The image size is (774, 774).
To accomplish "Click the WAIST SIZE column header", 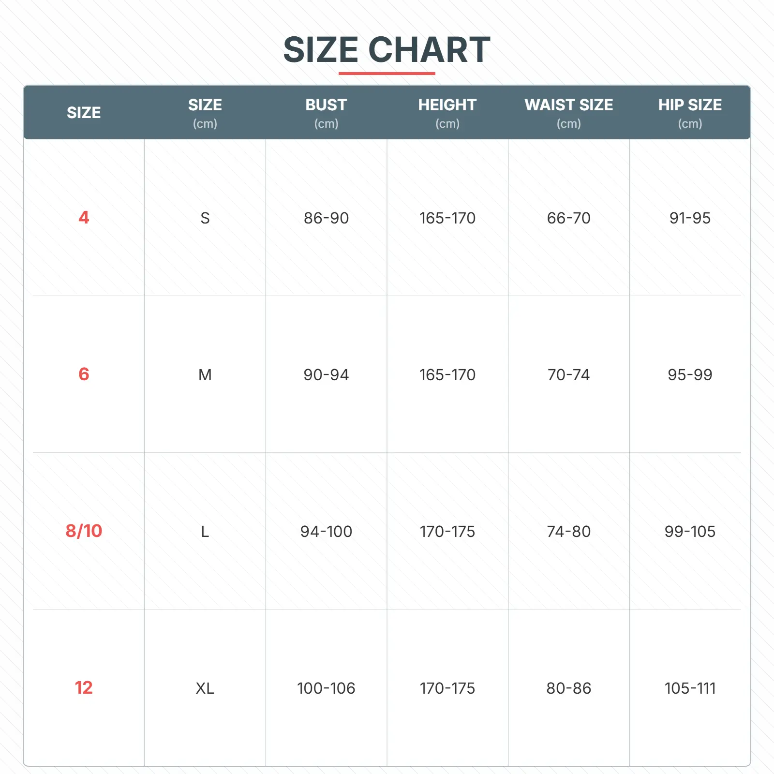I will (568, 113).
